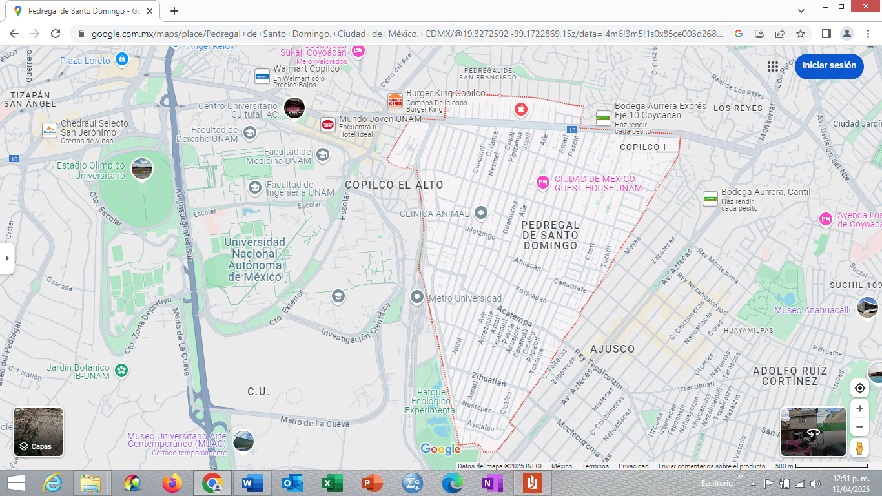Select the Burger King Copilco marker icon
The height and width of the screenshot is (496, 882).
coord(395,101)
